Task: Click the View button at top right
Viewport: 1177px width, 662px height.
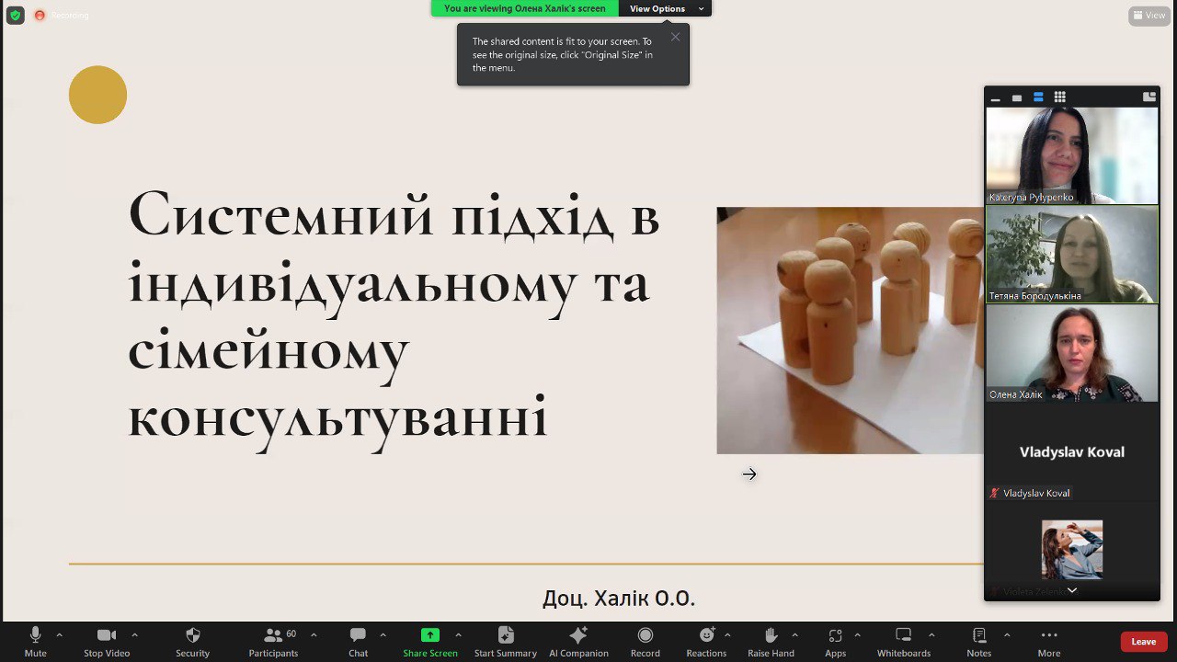Action: pyautogui.click(x=1149, y=15)
